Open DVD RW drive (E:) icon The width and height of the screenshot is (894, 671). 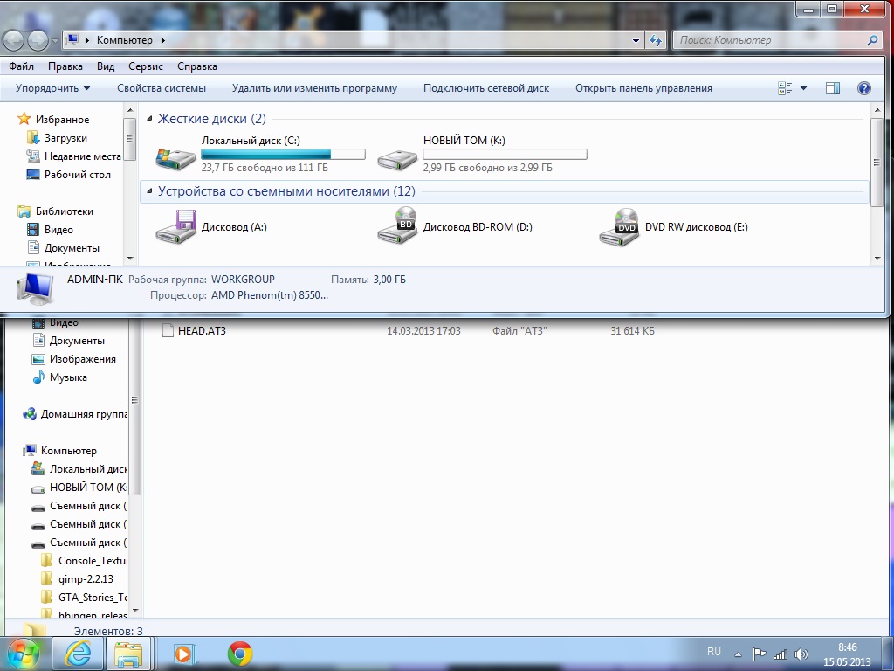click(x=619, y=227)
